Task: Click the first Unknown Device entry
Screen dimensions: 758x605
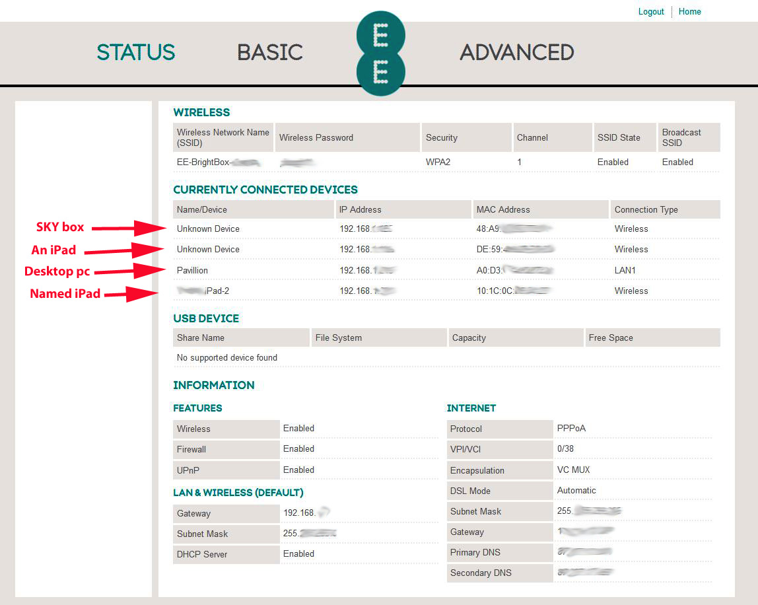Action: coord(208,229)
